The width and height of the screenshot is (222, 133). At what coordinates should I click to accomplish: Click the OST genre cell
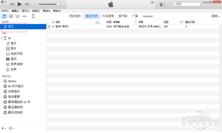(166, 27)
